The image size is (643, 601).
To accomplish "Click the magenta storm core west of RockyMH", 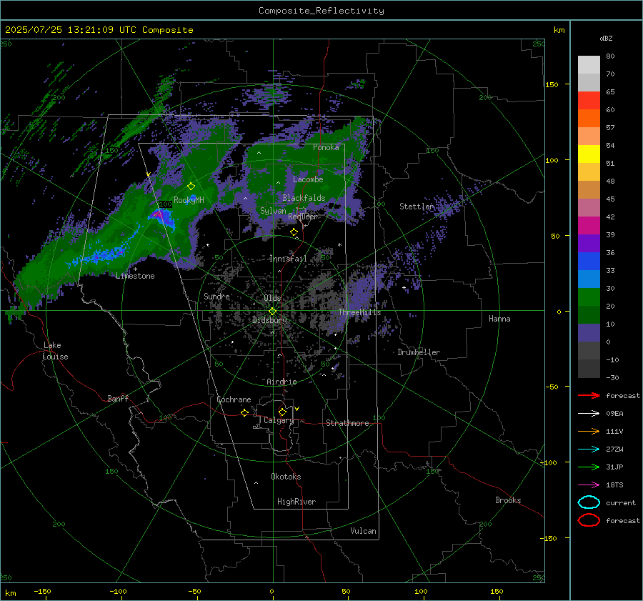I will tap(159, 214).
